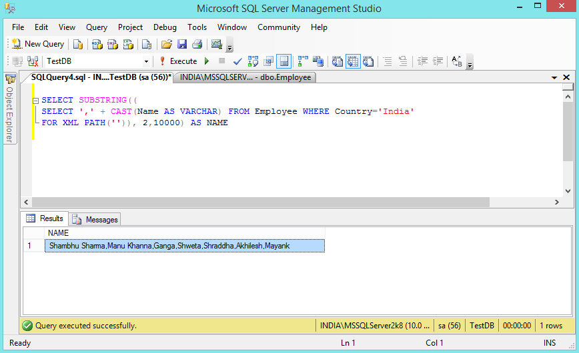
Task: Click Specify Values for Template Parameters icon
Action: coord(457,61)
